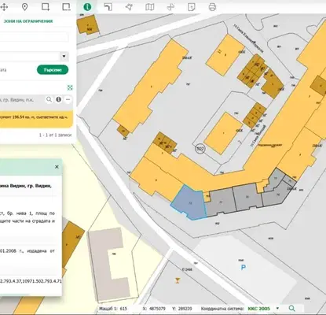Remove result using the minus button
The width and height of the screenshot is (326, 315).
point(68,99)
